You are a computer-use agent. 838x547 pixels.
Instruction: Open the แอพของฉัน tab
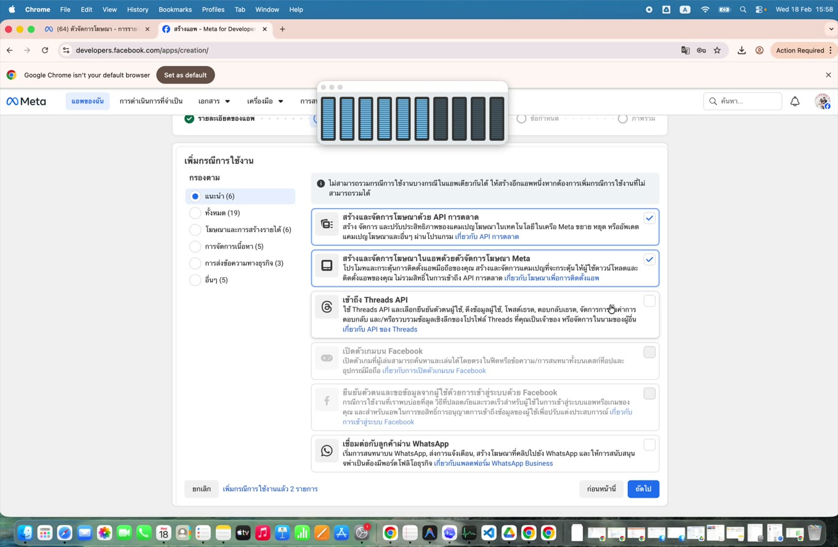(x=87, y=101)
